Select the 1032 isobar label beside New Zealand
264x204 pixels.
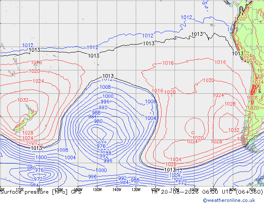click(23, 100)
